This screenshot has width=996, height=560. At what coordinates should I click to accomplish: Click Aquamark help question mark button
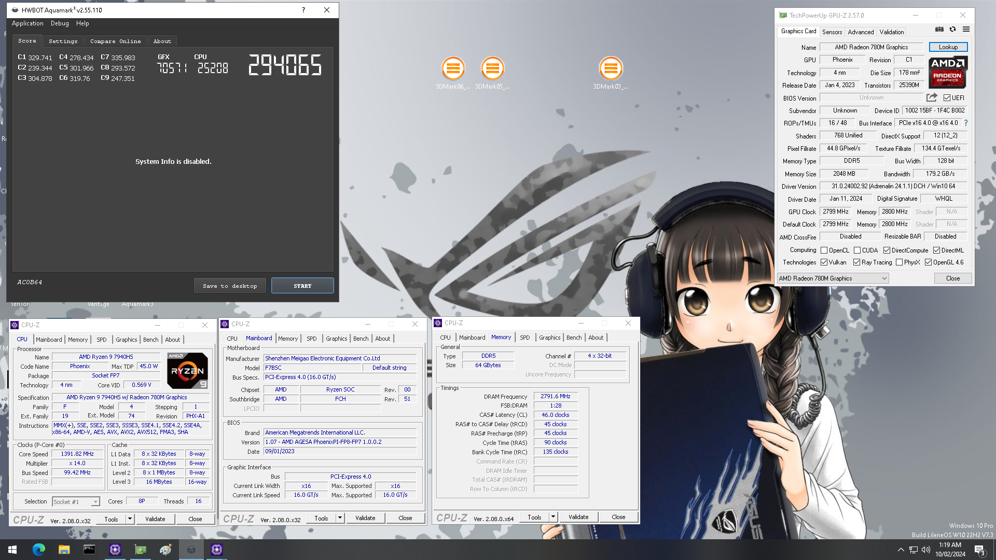303,10
